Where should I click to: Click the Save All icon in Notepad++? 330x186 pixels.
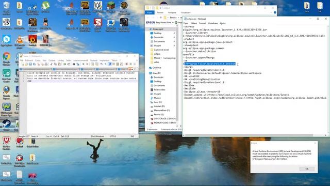(35, 64)
